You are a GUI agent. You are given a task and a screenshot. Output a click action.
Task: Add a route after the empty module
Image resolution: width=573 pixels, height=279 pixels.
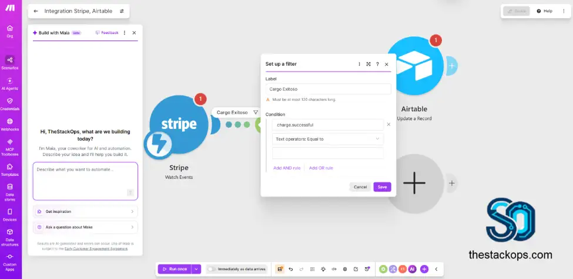452,183
